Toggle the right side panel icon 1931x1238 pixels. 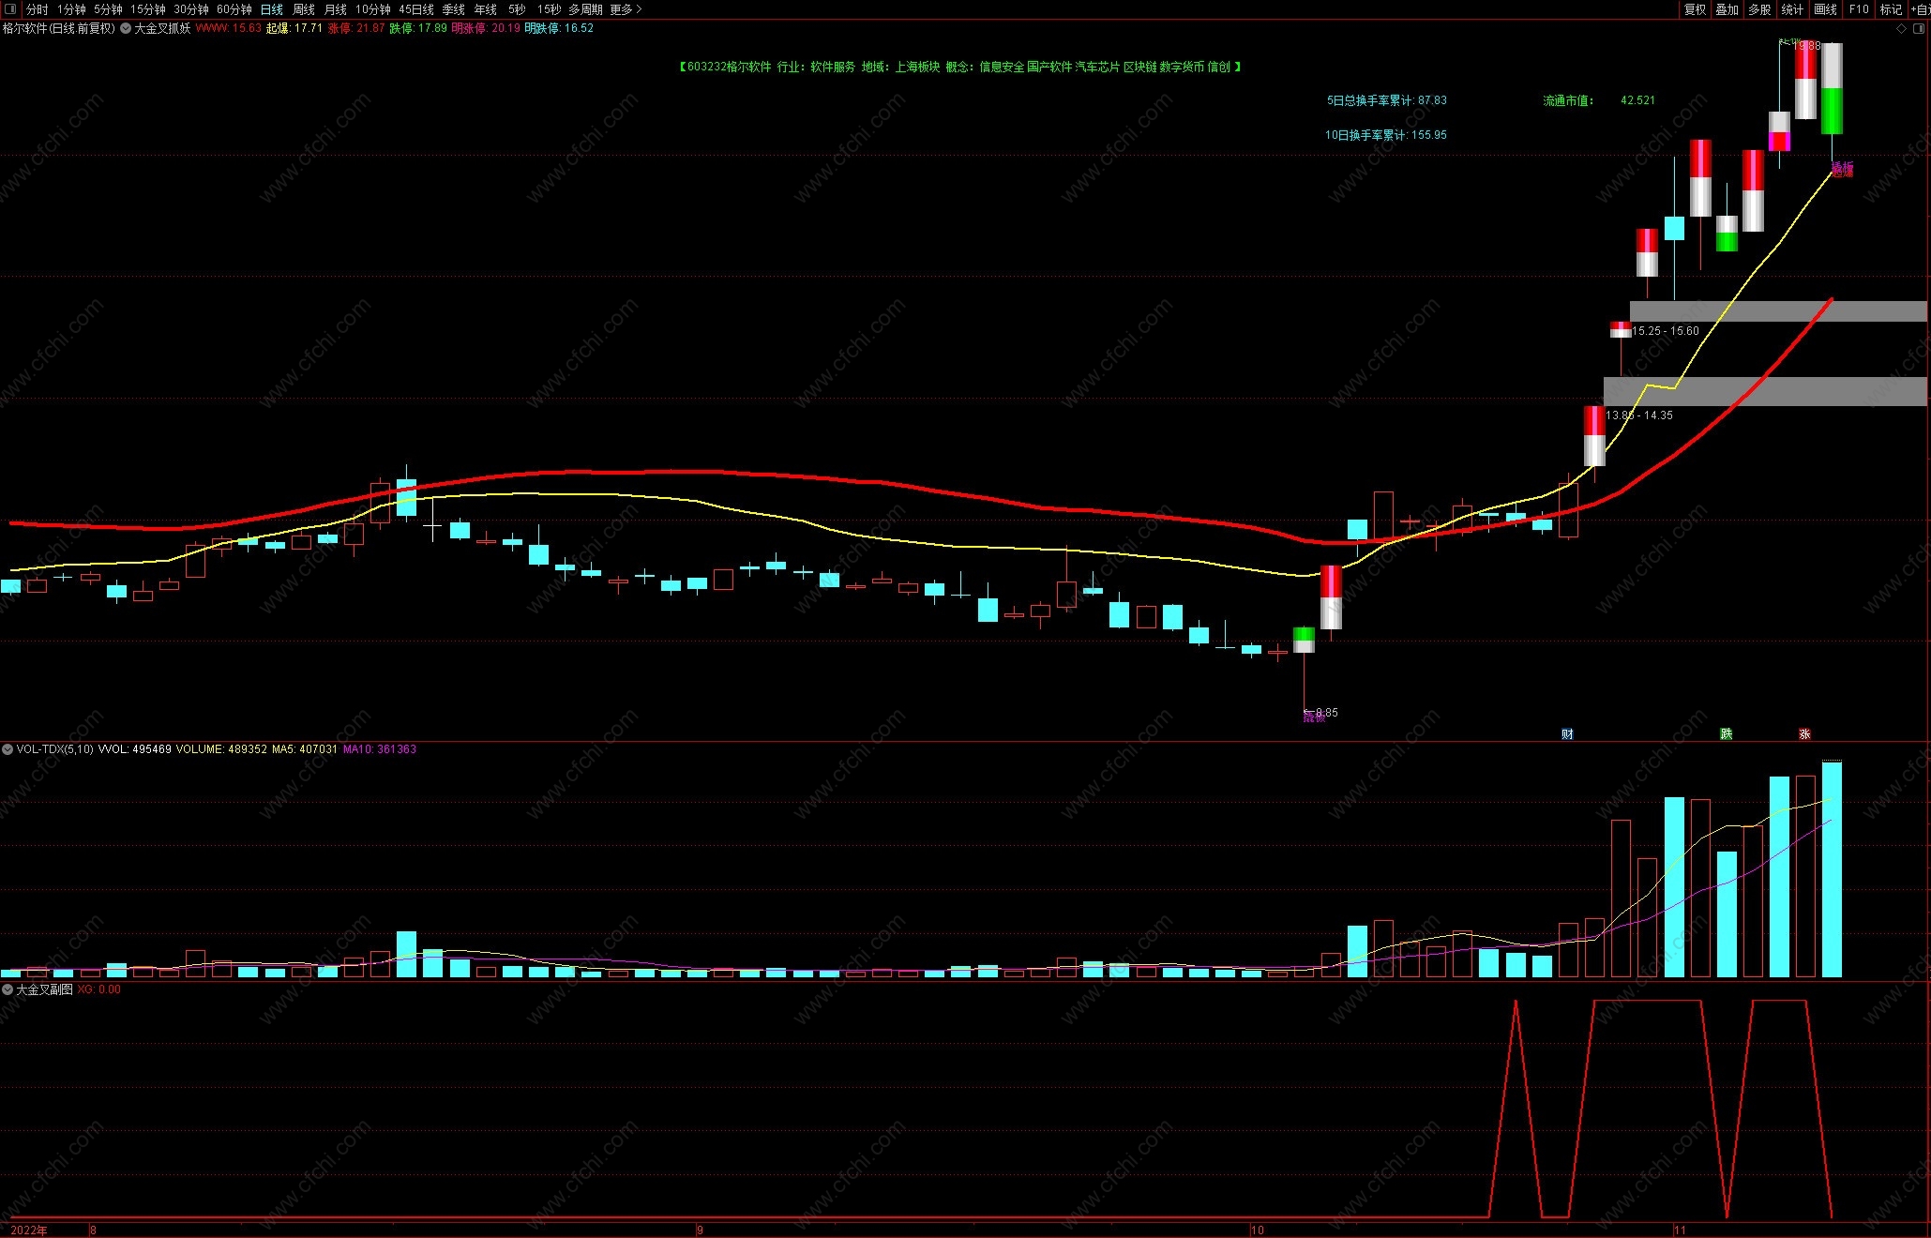(1919, 28)
